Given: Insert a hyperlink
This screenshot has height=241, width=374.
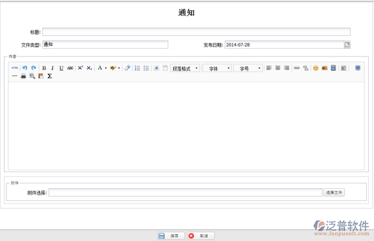Looking at the screenshot, I should click(297, 68).
